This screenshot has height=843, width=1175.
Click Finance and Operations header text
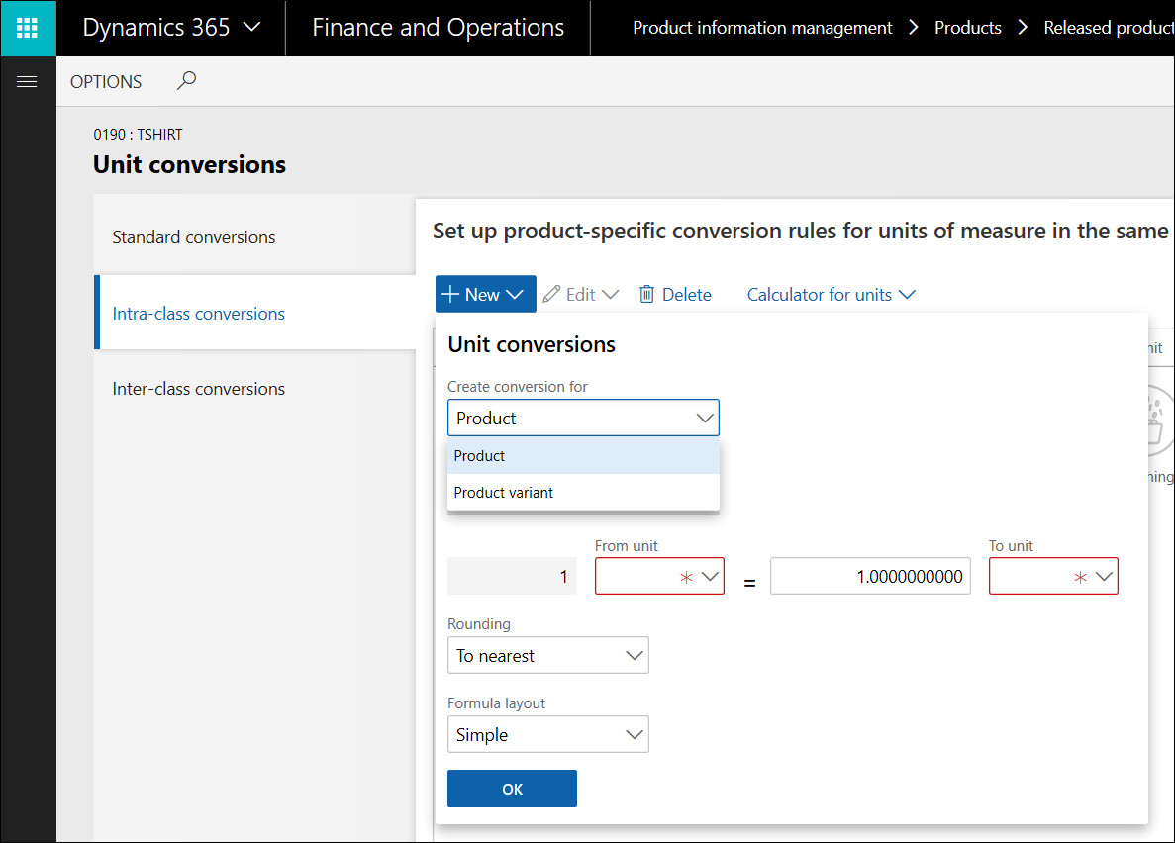(438, 27)
